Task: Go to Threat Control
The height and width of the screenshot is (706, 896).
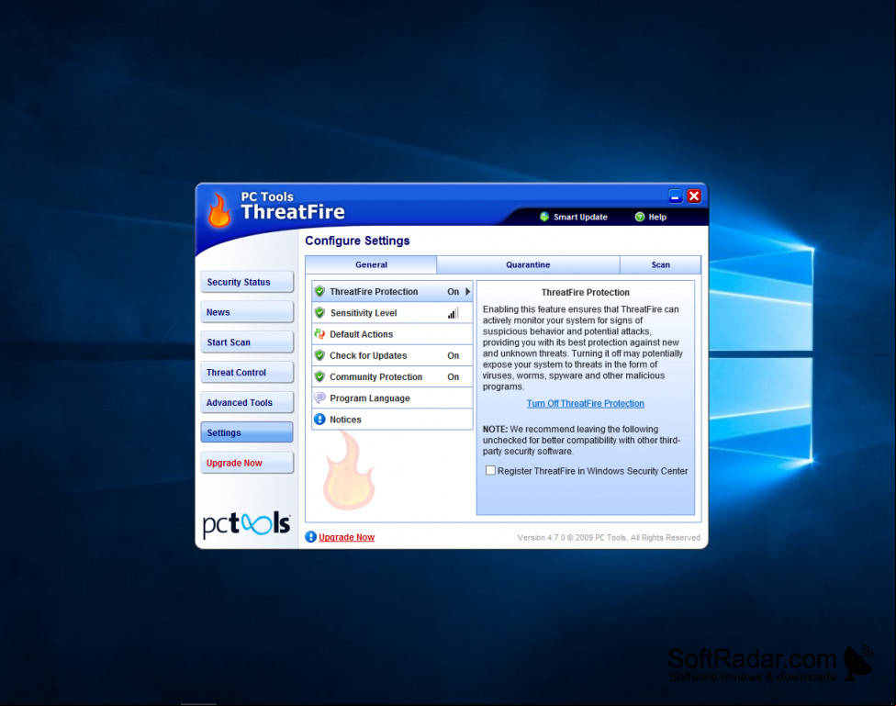Action: [x=247, y=372]
